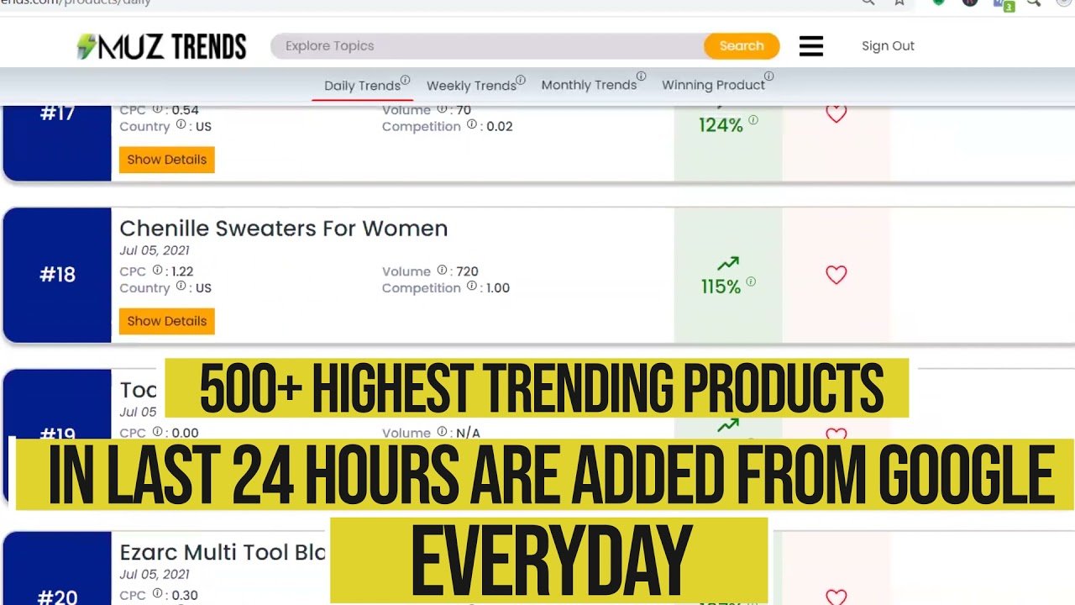1075x605 pixels.
Task: Click the CPC value 0.54
Action: (185, 110)
